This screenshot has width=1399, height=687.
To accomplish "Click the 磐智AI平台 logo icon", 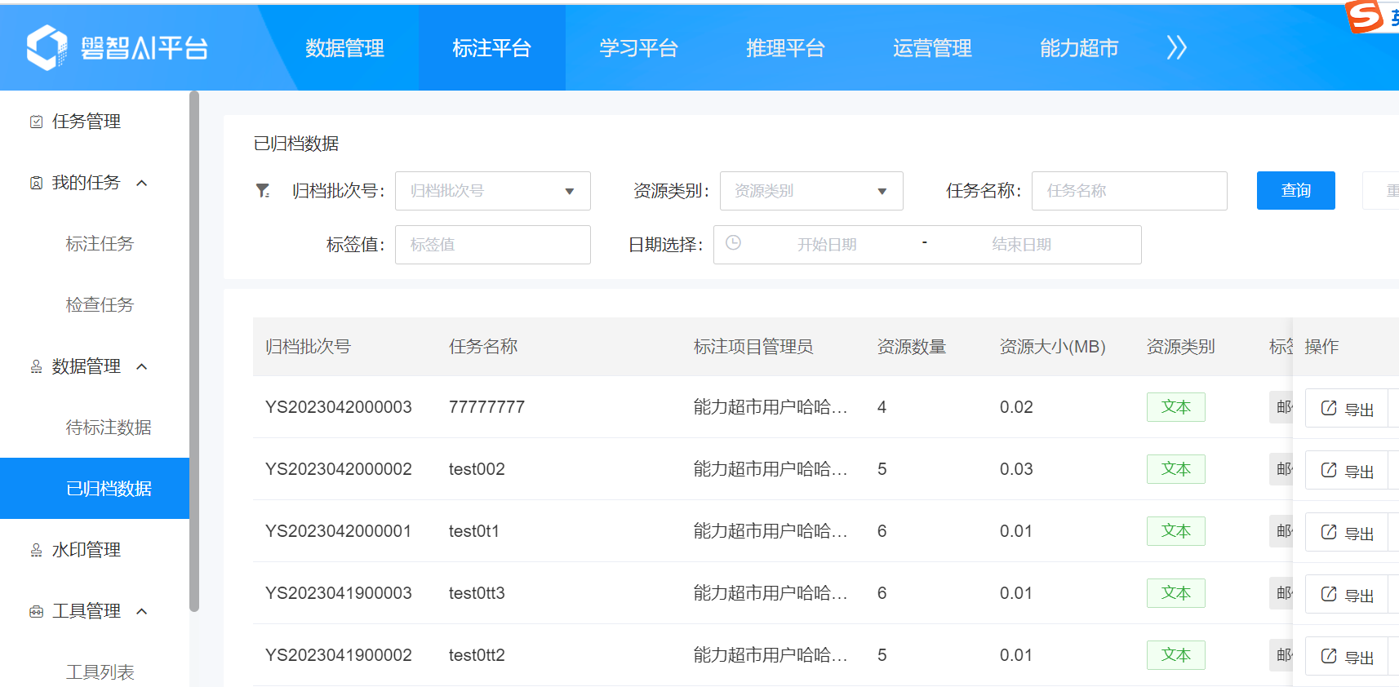I will [x=47, y=47].
